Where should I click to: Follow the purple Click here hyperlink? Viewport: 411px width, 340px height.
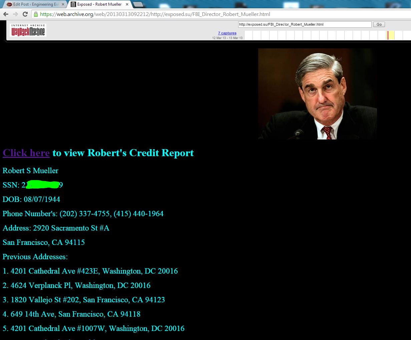tap(26, 153)
